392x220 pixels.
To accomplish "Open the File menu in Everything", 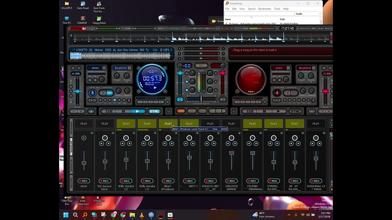I will pyautogui.click(x=227, y=9).
